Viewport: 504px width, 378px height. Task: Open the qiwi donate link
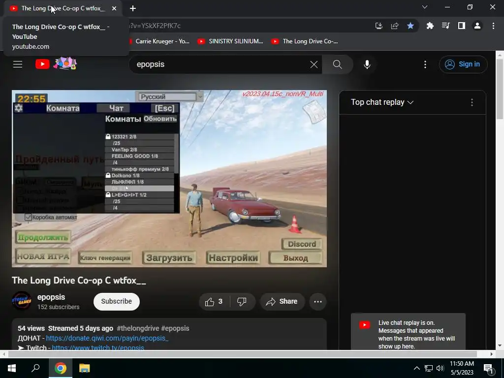pyautogui.click(x=107, y=338)
